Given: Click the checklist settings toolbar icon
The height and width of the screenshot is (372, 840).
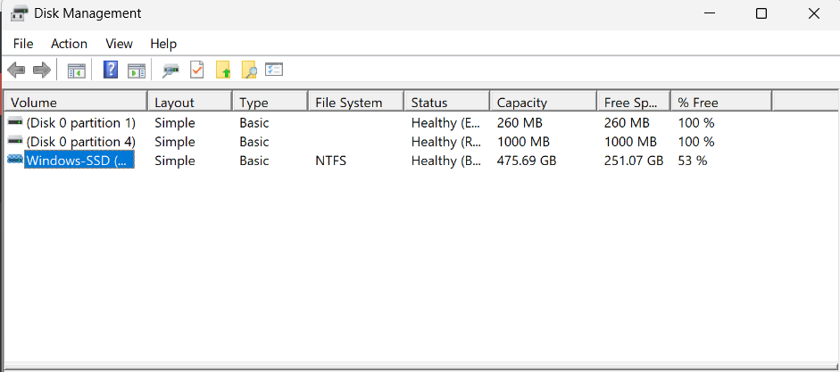Looking at the screenshot, I should click(274, 70).
